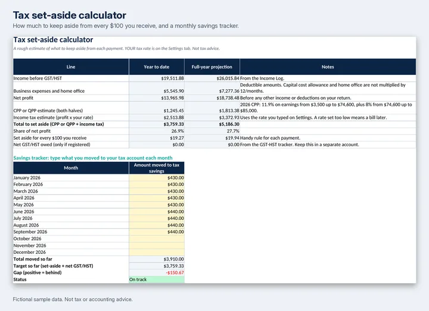429x311 pixels.
Task: Click the January 2026 amount cell
Action: [157, 178]
